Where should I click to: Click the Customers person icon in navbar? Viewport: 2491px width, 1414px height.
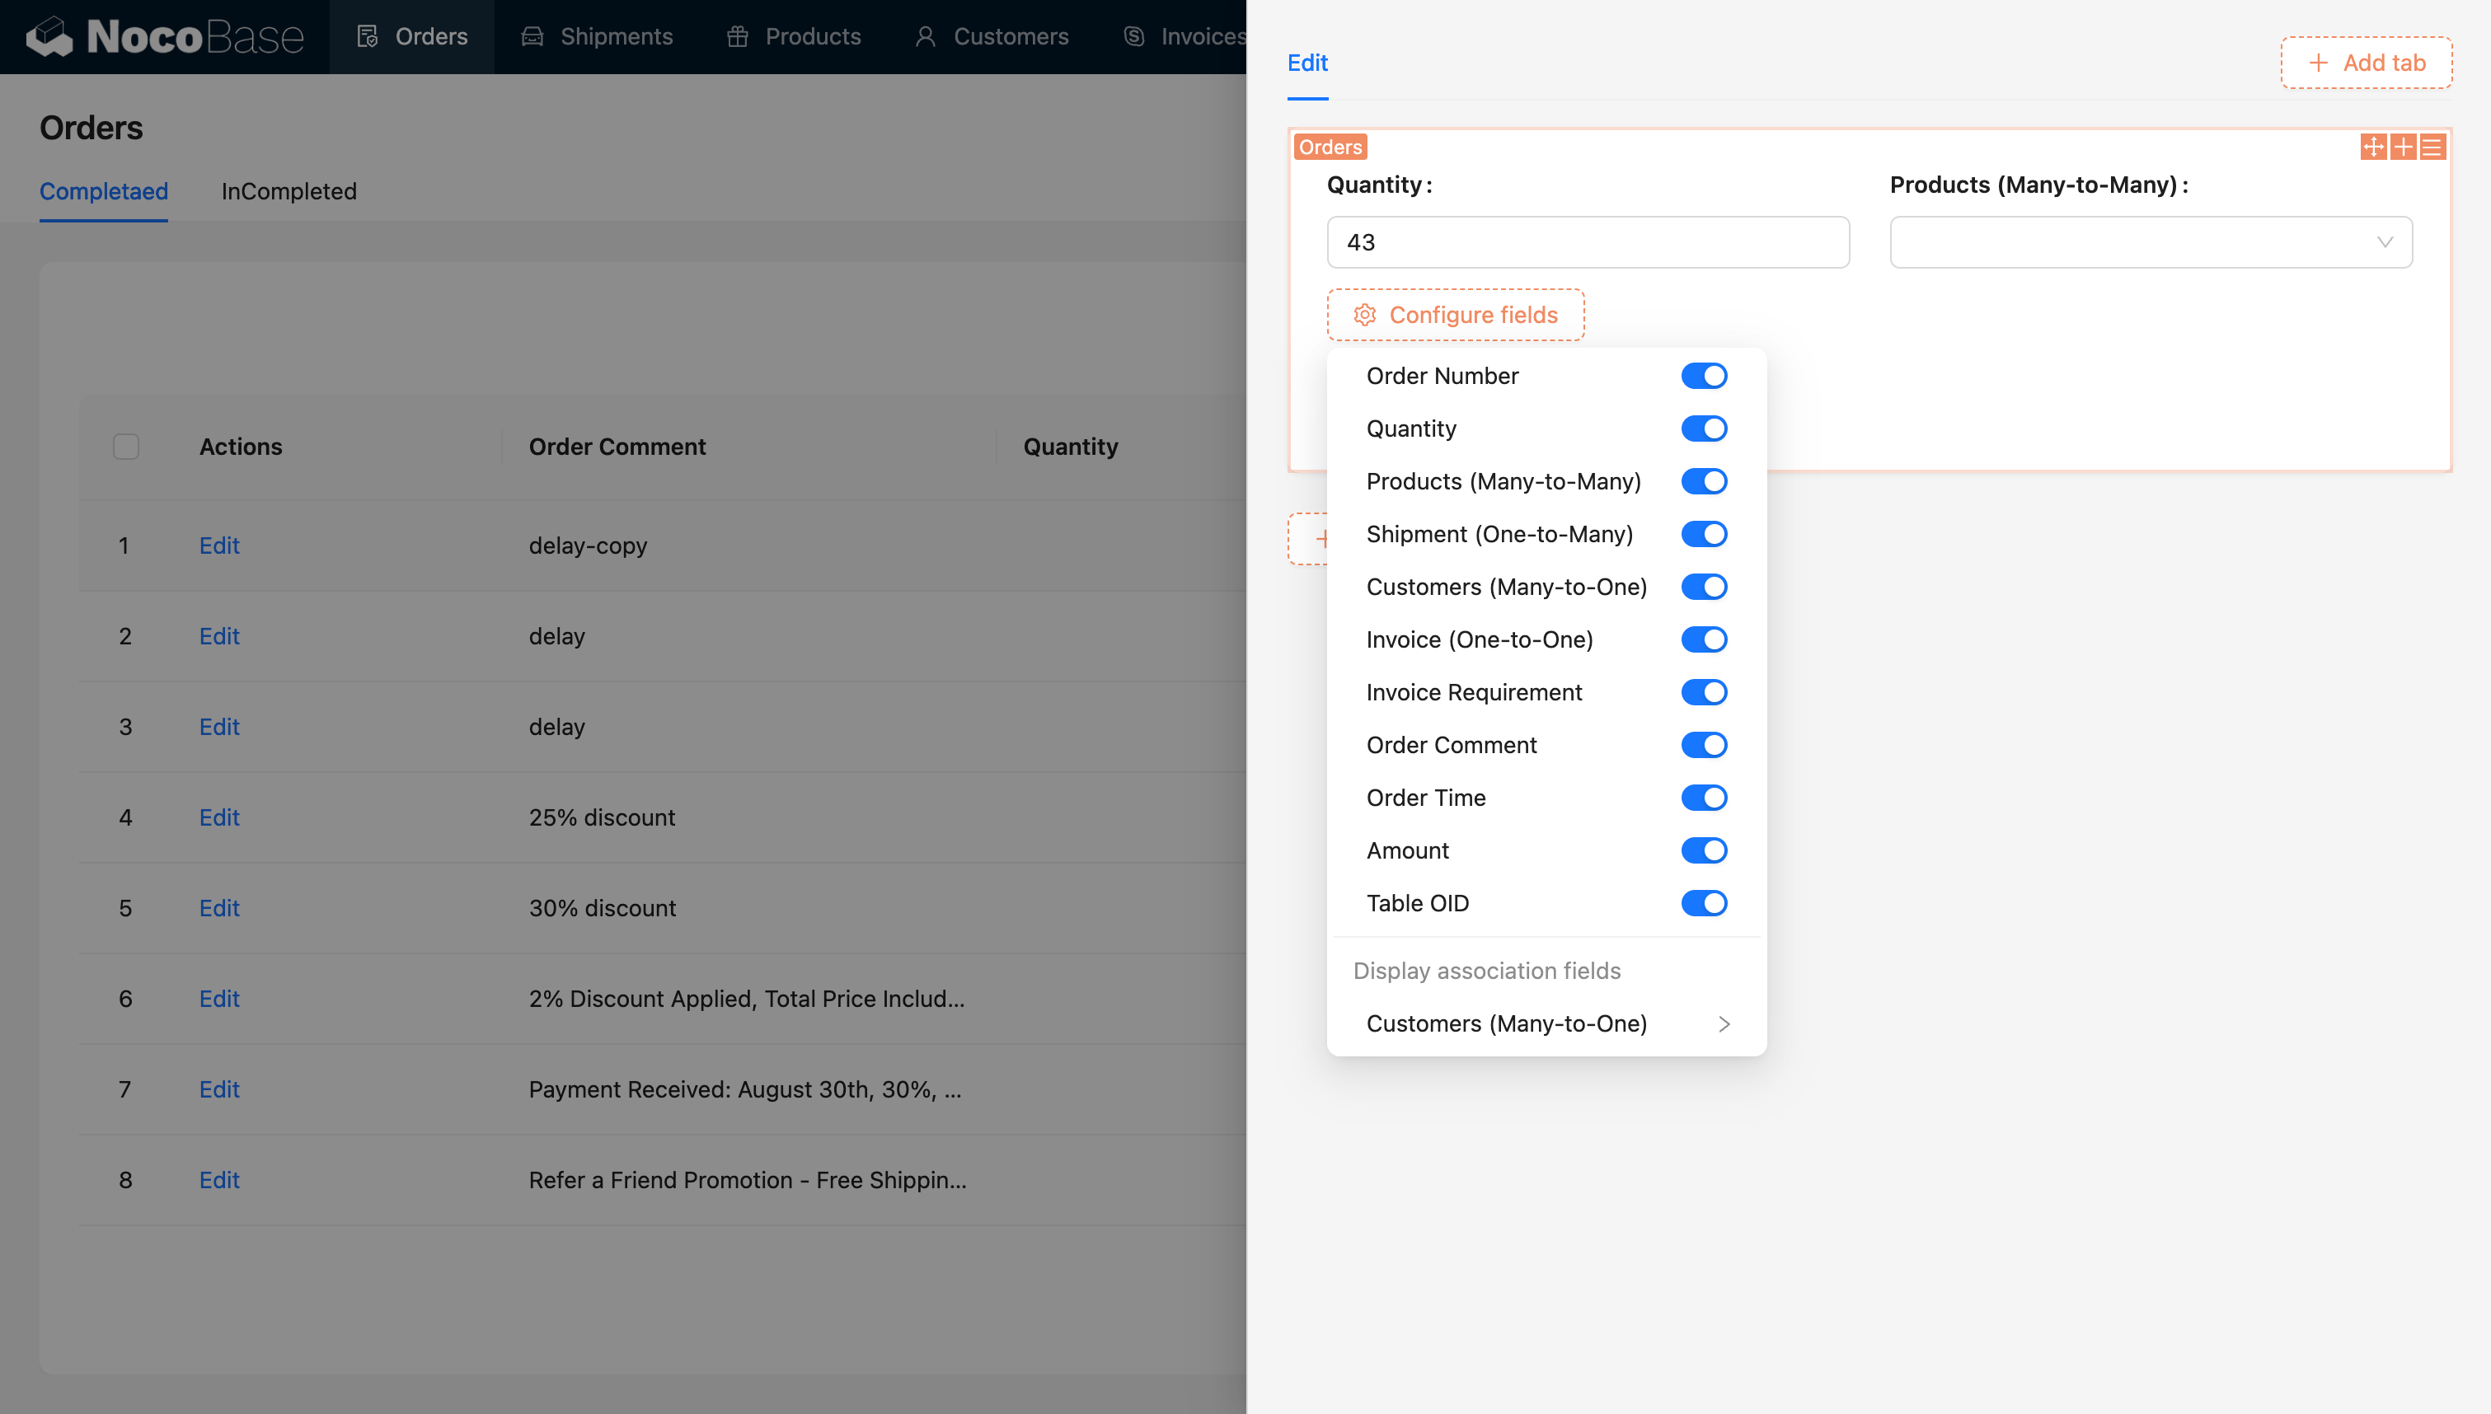point(926,37)
